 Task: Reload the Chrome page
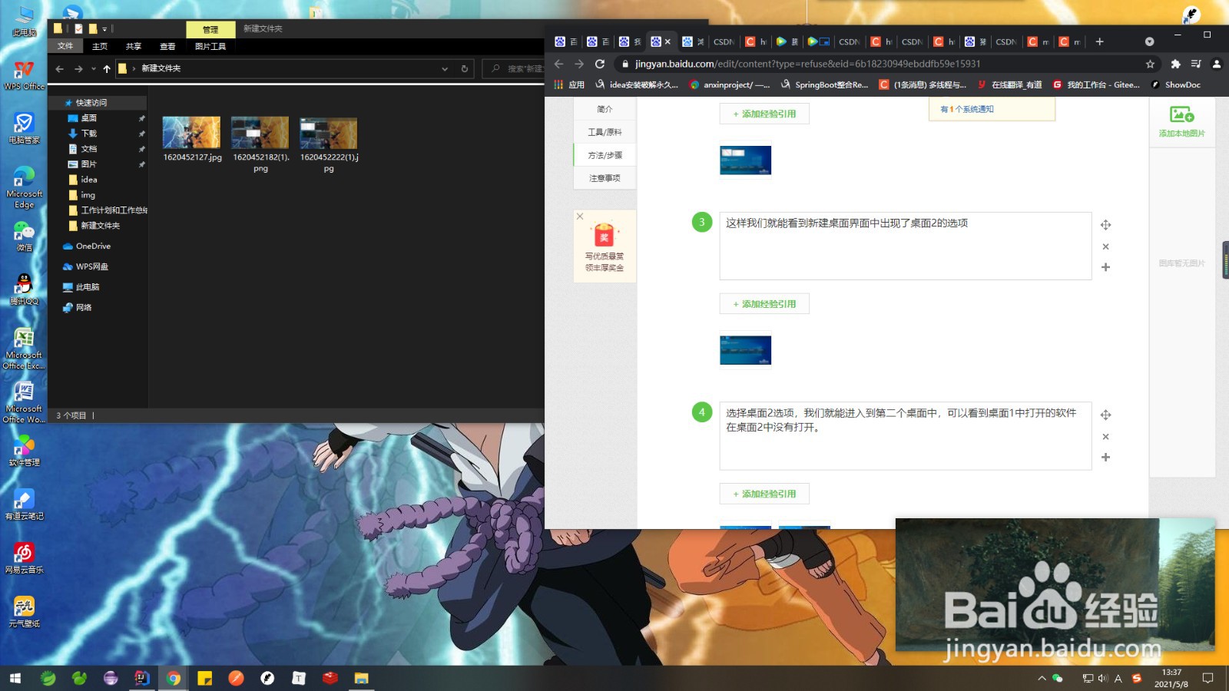[x=600, y=64]
